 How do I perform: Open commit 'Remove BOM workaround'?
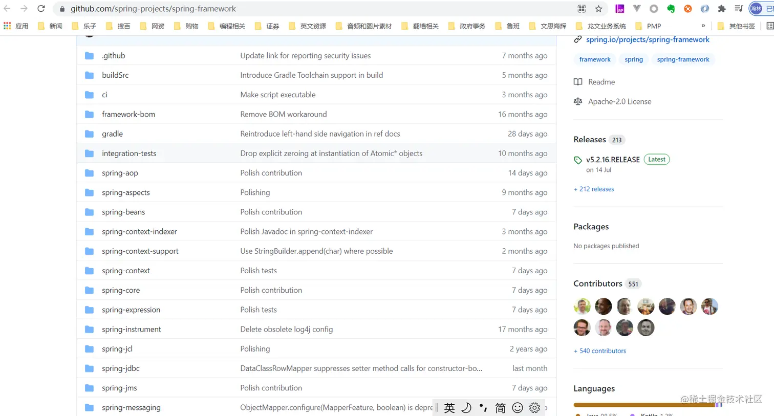[x=284, y=114]
